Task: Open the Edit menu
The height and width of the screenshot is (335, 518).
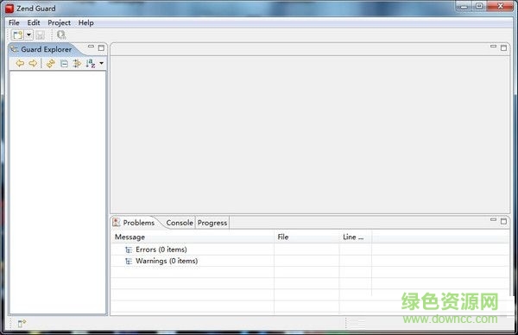Action: 34,22
